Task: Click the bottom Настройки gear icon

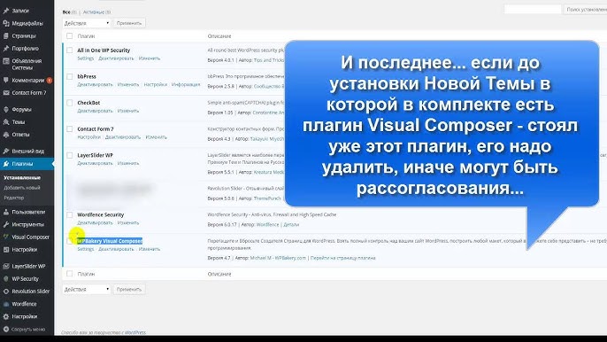Action: 6,316
